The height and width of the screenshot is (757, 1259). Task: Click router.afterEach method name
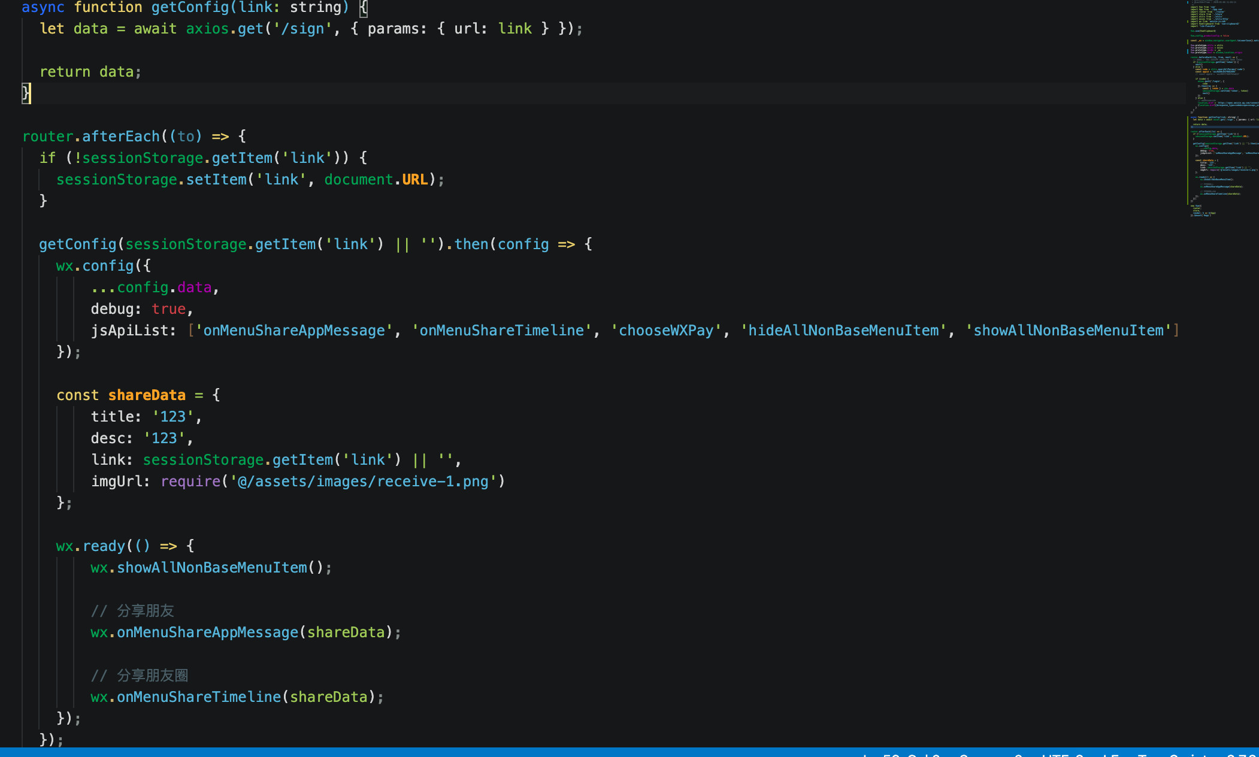tap(120, 136)
